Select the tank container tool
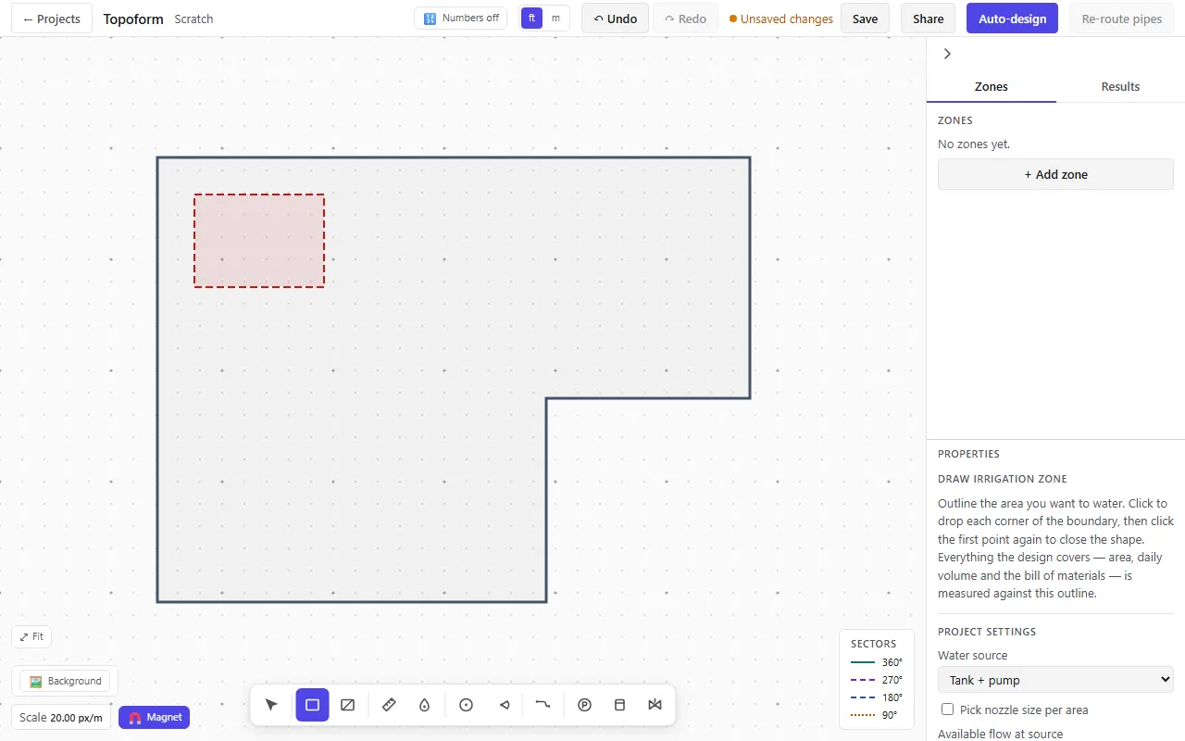The height and width of the screenshot is (741, 1185). point(620,705)
